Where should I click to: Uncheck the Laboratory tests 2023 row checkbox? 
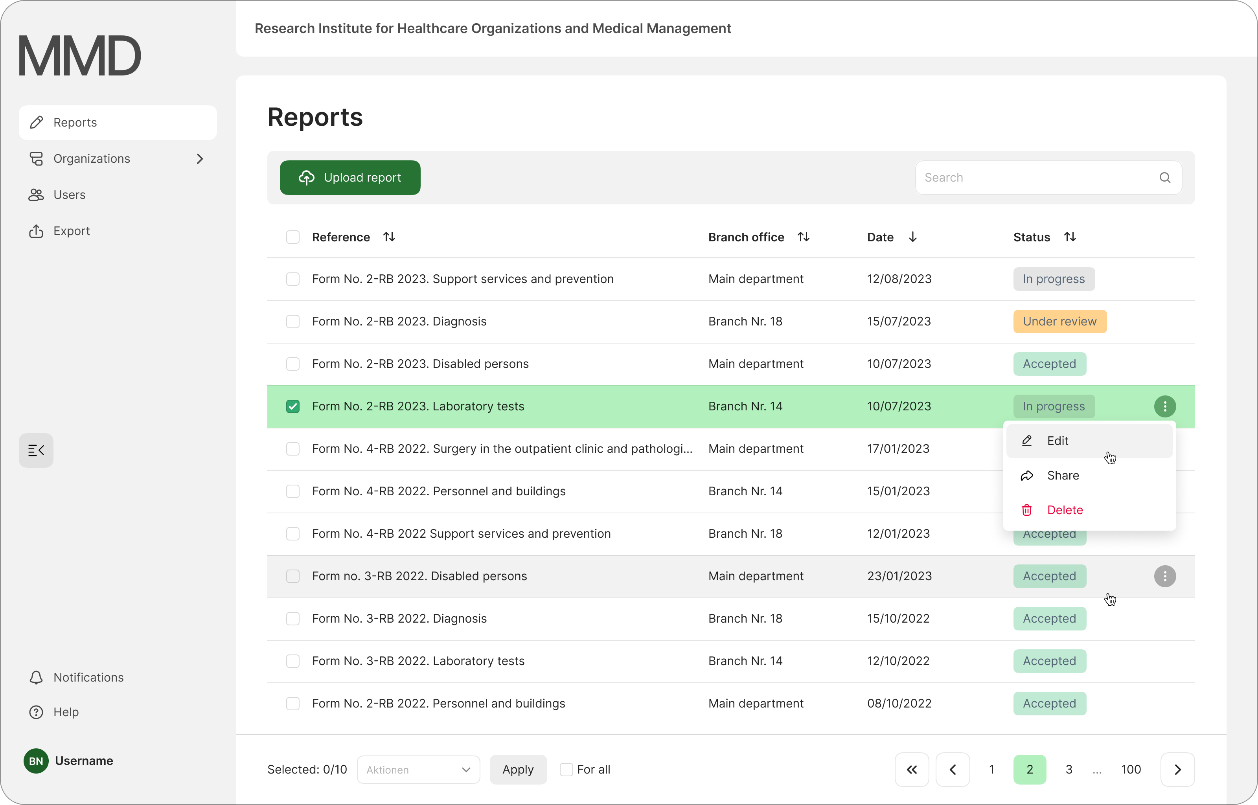coord(292,406)
